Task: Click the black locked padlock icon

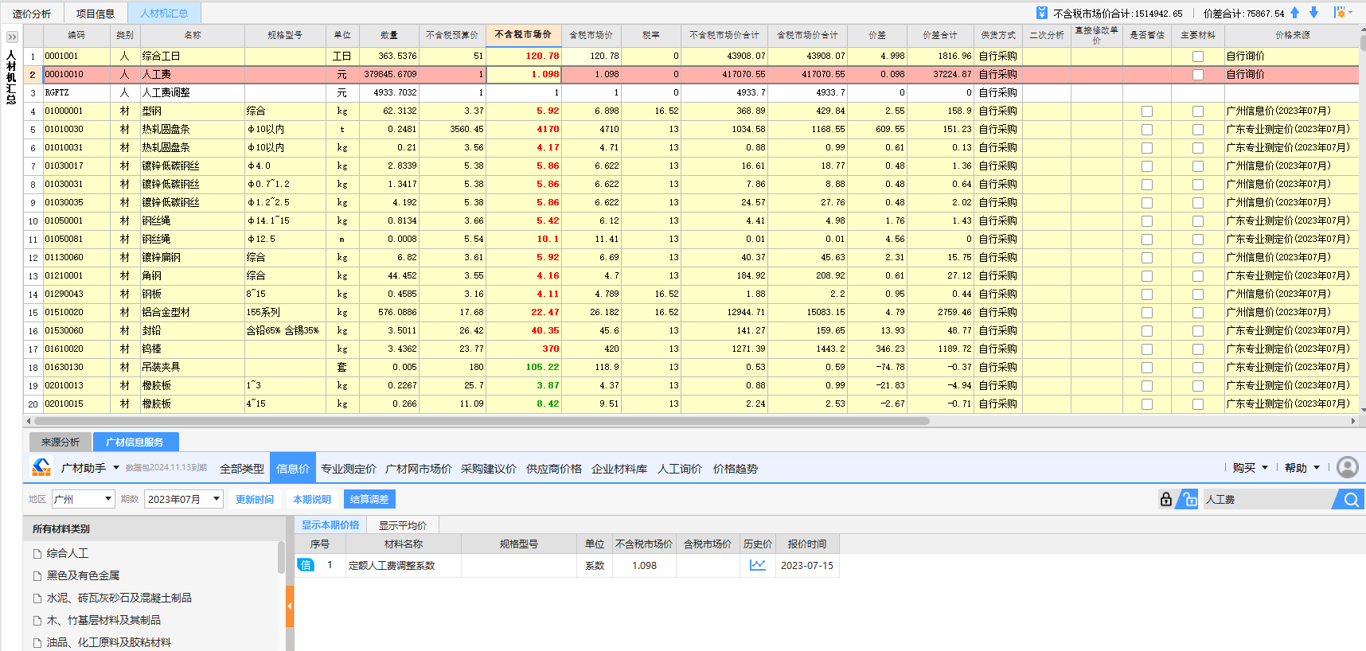Action: 1166,499
